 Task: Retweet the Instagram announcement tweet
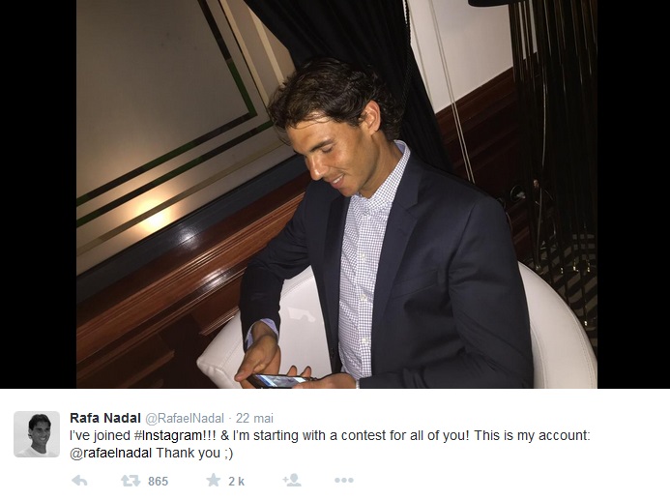131,481
